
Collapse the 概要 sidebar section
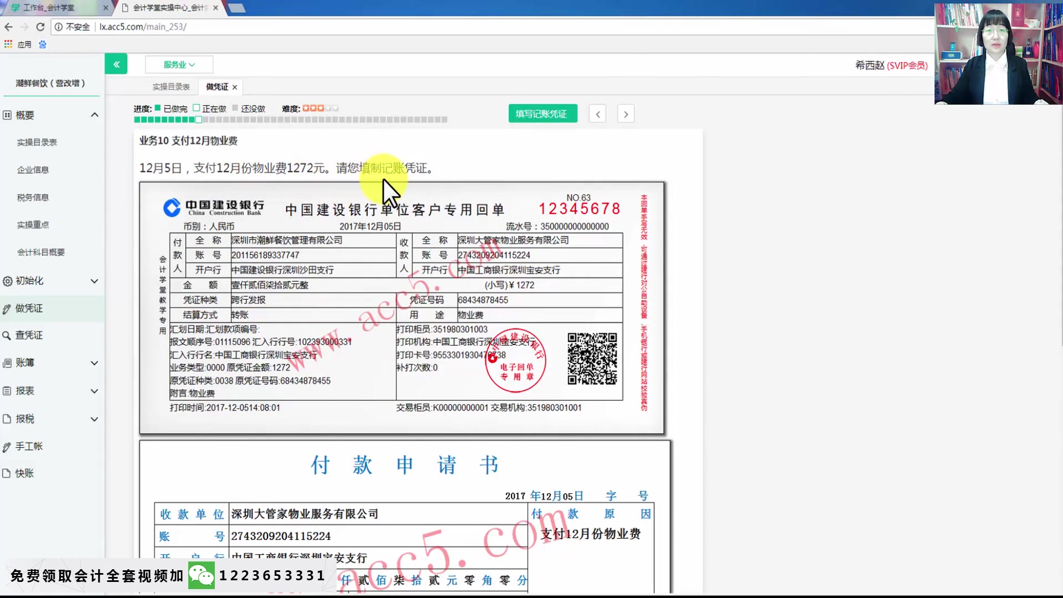point(94,115)
